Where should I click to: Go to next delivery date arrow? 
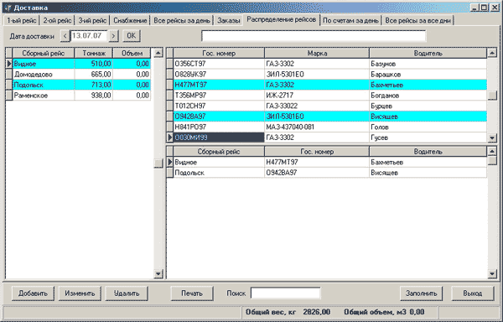point(113,36)
